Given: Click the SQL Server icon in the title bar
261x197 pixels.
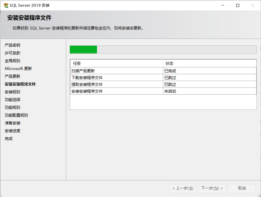Looking at the screenshot, I should tap(5, 5).
